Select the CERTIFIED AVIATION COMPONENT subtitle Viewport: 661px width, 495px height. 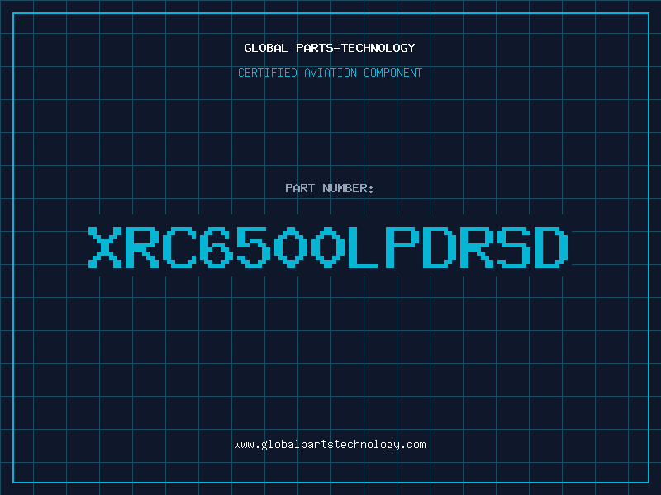330,73
